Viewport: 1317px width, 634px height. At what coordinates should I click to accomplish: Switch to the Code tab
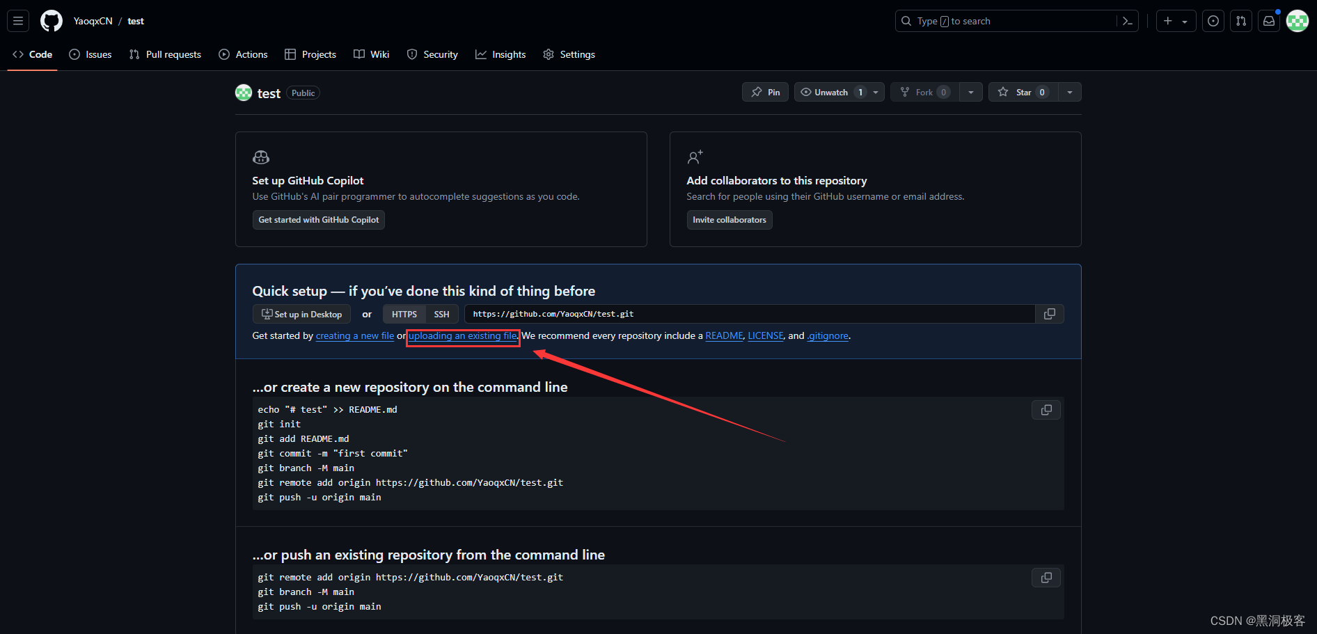pyautogui.click(x=33, y=54)
